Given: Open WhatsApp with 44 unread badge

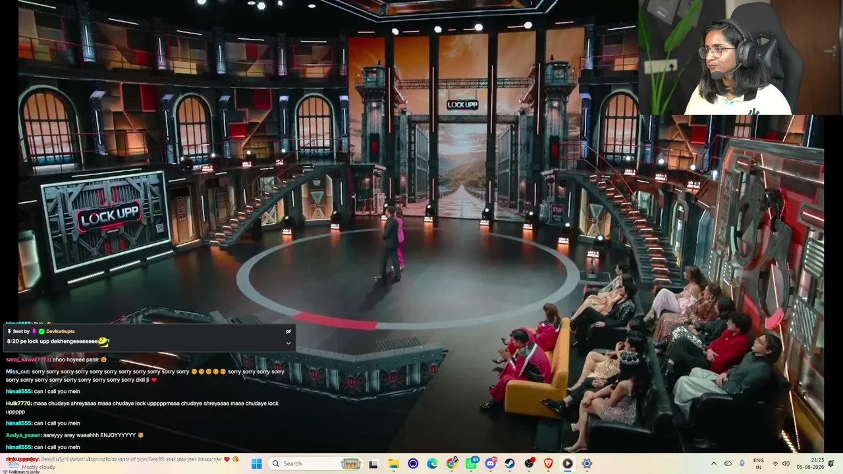Looking at the screenshot, I should [x=472, y=463].
